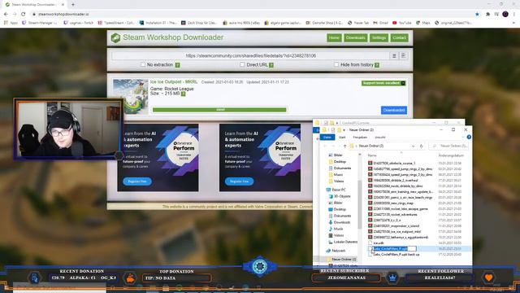520x293 pixels.
Task: Click Register free in the right ad
Action: tap(239, 181)
